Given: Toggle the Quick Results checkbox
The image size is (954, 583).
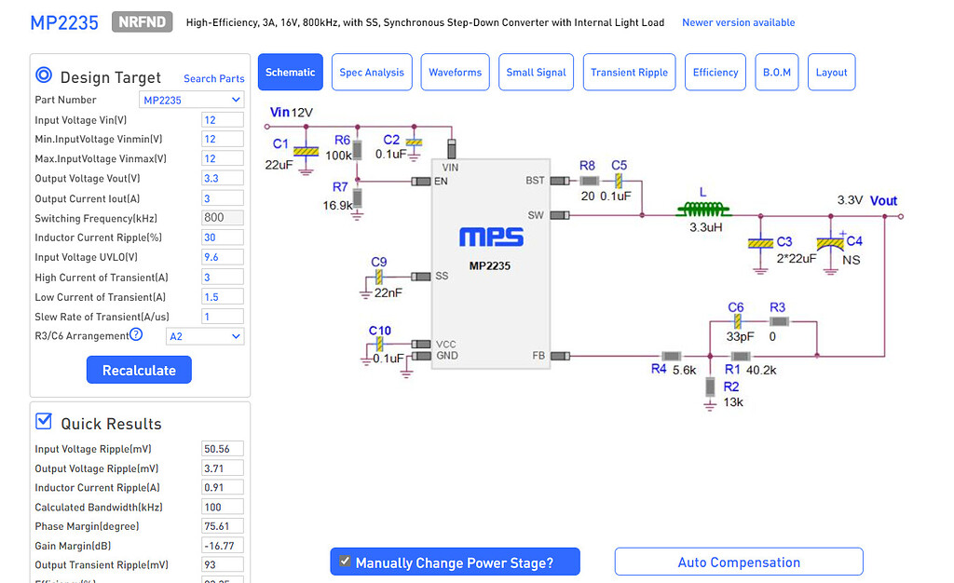Looking at the screenshot, I should tap(44, 422).
